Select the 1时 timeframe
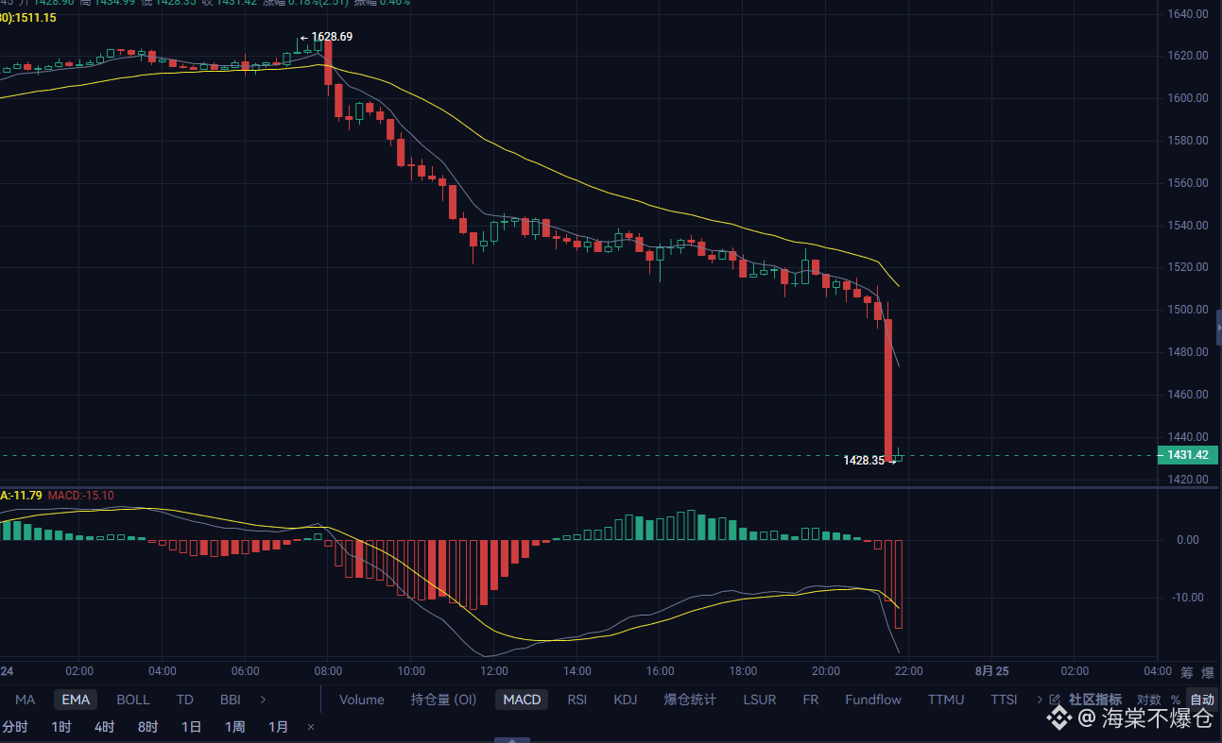Viewport: 1222px width, 743px height. tap(61, 727)
